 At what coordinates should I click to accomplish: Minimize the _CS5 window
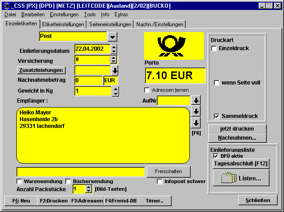click(261, 6)
